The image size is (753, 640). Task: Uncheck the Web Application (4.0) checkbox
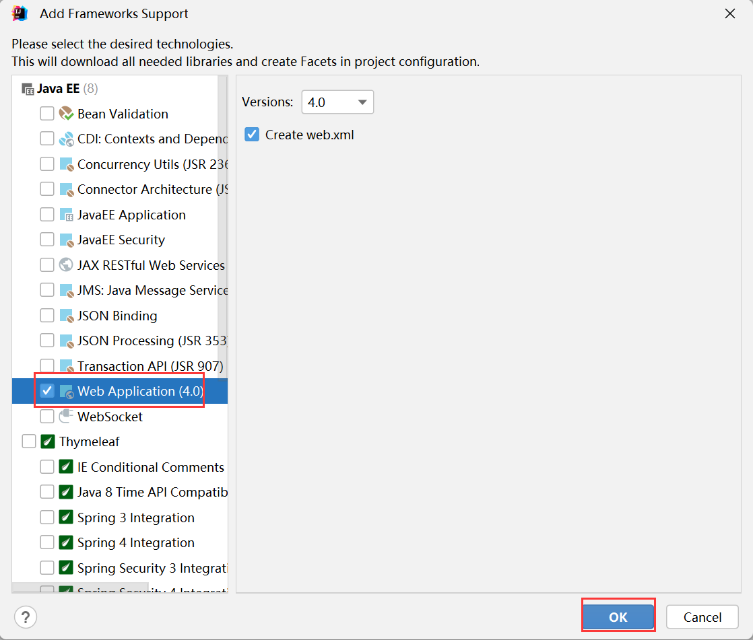click(47, 391)
